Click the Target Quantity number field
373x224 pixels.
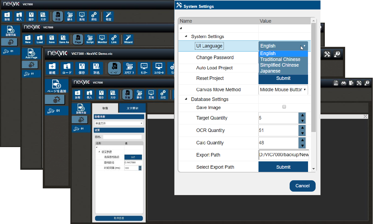tap(279, 118)
